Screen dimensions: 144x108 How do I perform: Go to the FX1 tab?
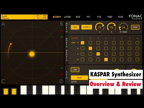[88, 17]
